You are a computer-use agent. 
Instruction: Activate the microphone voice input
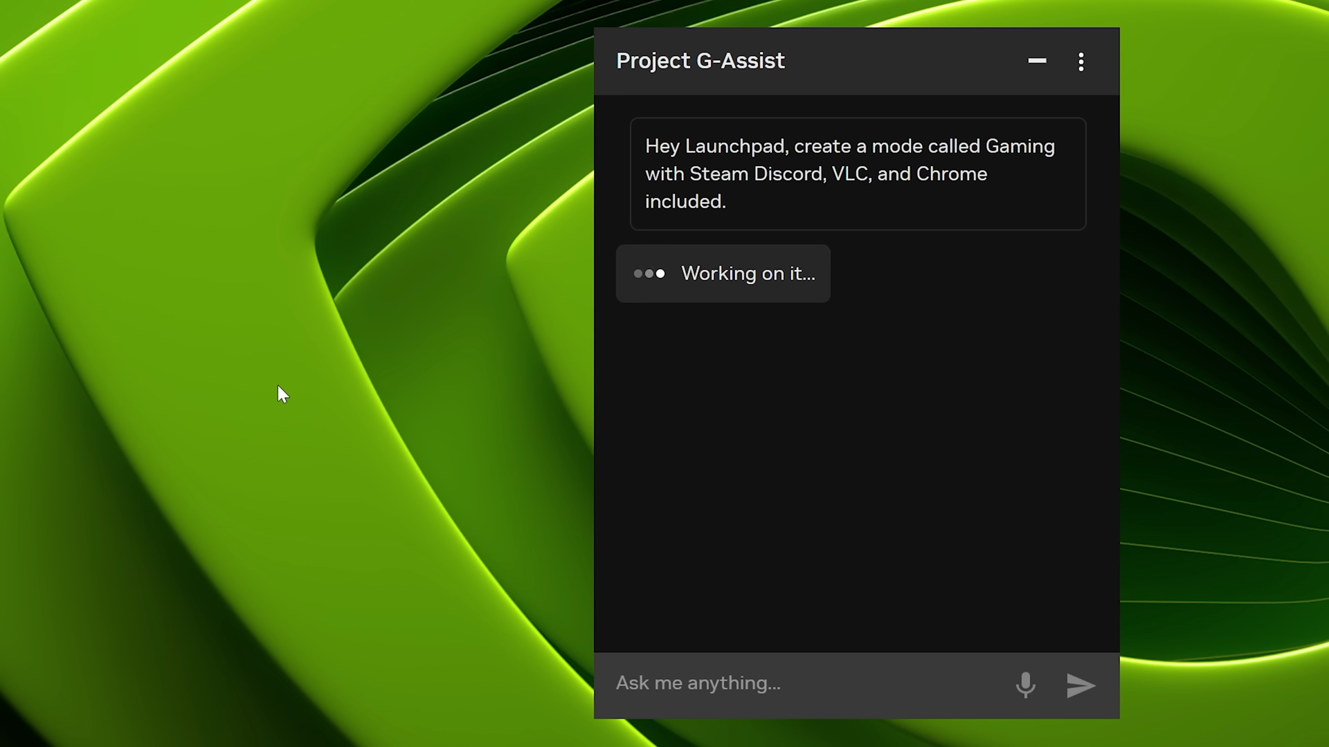click(x=1025, y=685)
